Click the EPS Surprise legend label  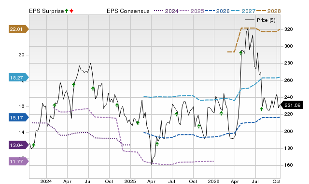coord(46,11)
